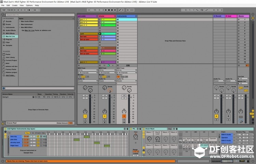
Task: Toggle the metronome icon
Action: pos(29,10)
